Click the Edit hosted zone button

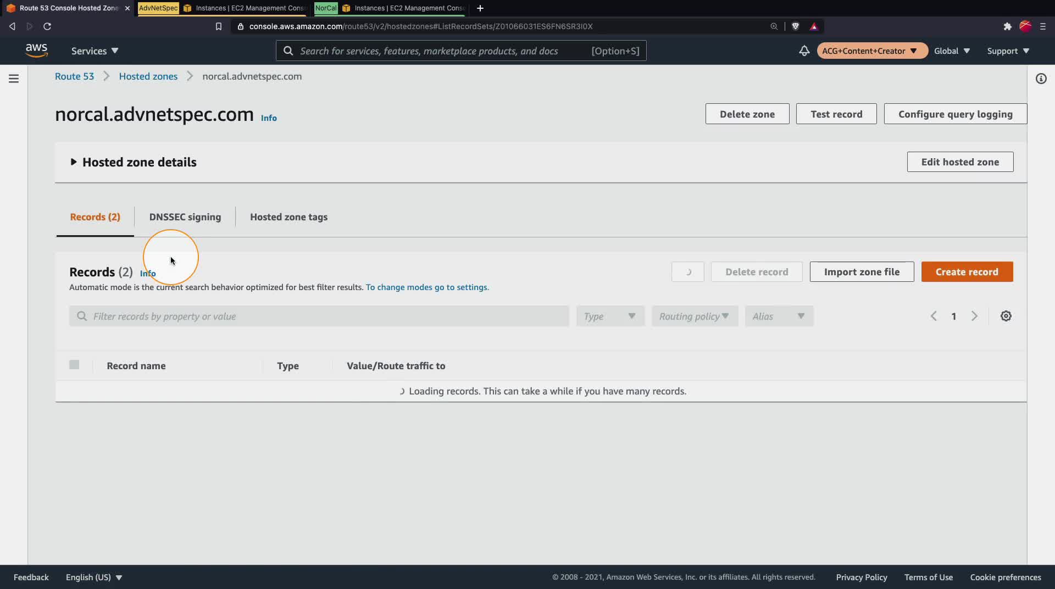(960, 162)
